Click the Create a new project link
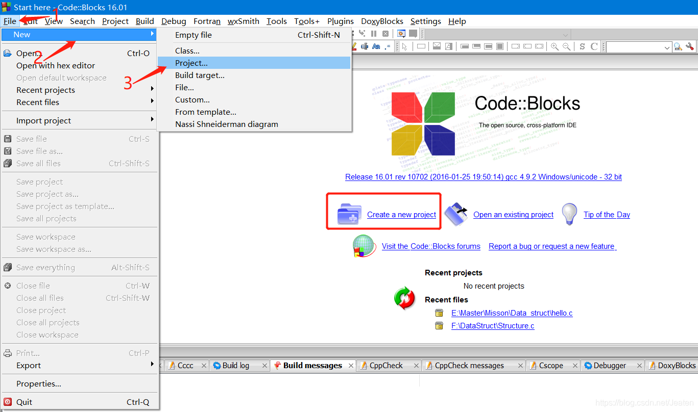 [x=401, y=215]
